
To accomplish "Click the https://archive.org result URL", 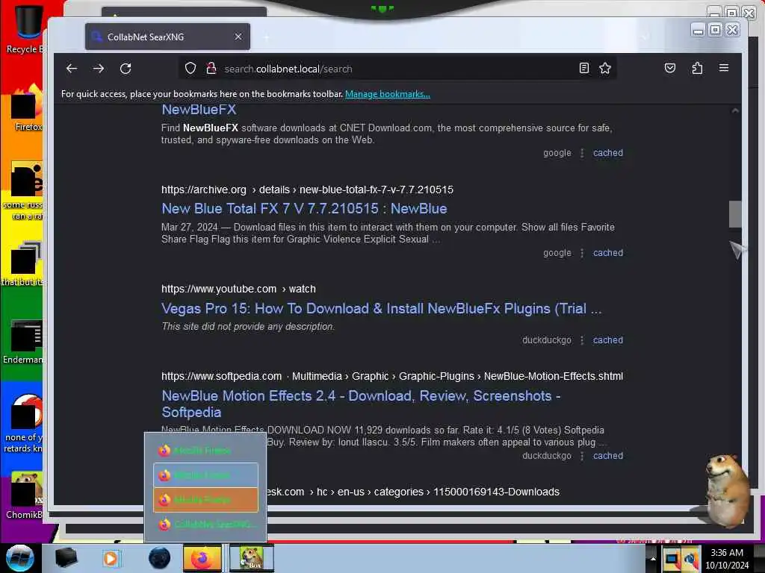I will (307, 190).
